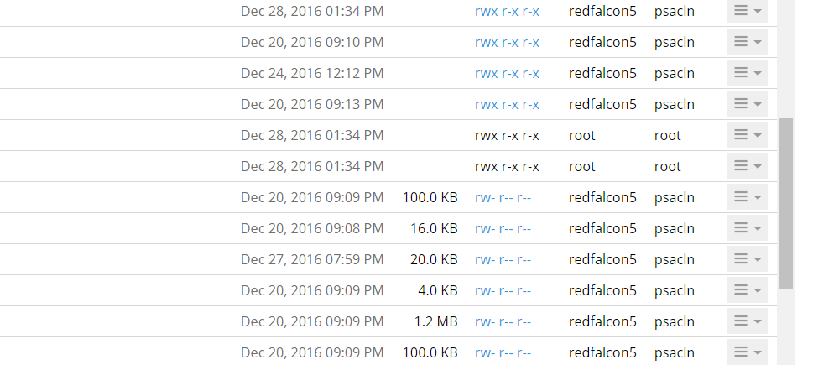
Task: Open actions menu for the 4.0 KB file
Action: point(747,290)
